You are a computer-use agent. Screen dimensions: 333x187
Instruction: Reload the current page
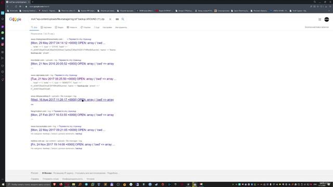click(16, 7)
